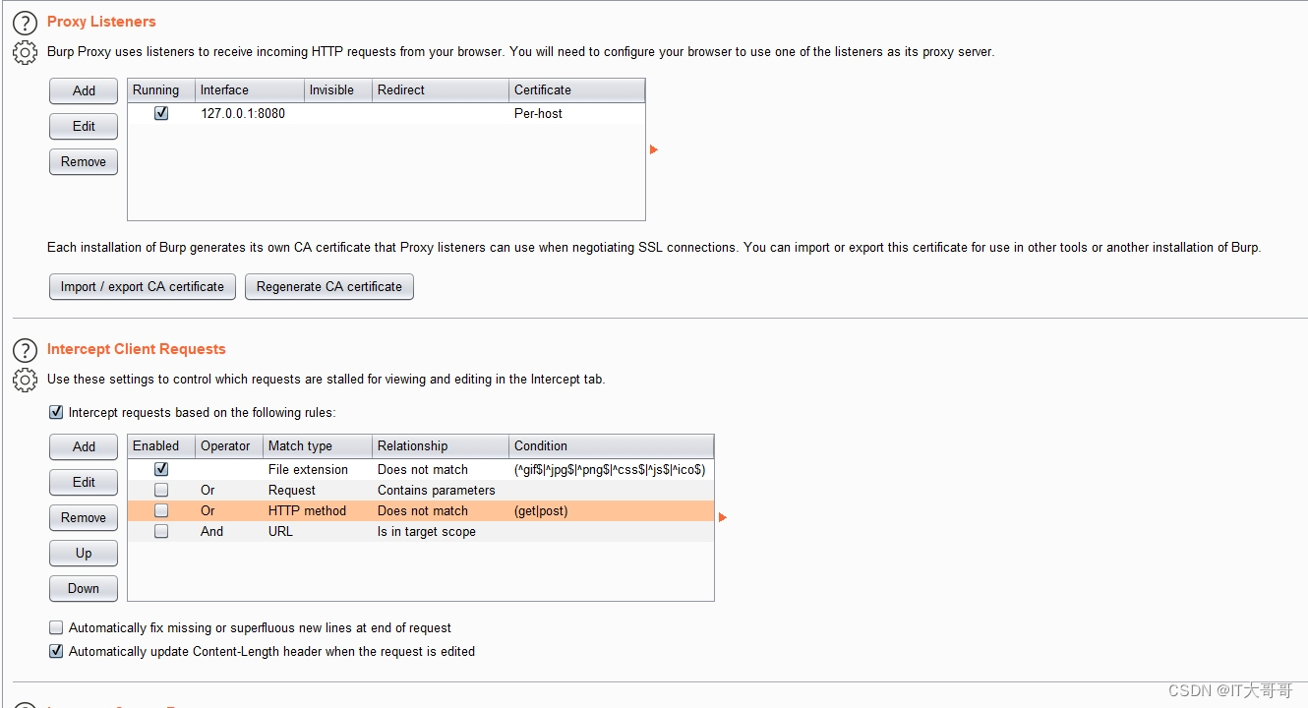Expand the Proxy Listeners table arrow
This screenshot has width=1308, height=708.
[x=654, y=149]
